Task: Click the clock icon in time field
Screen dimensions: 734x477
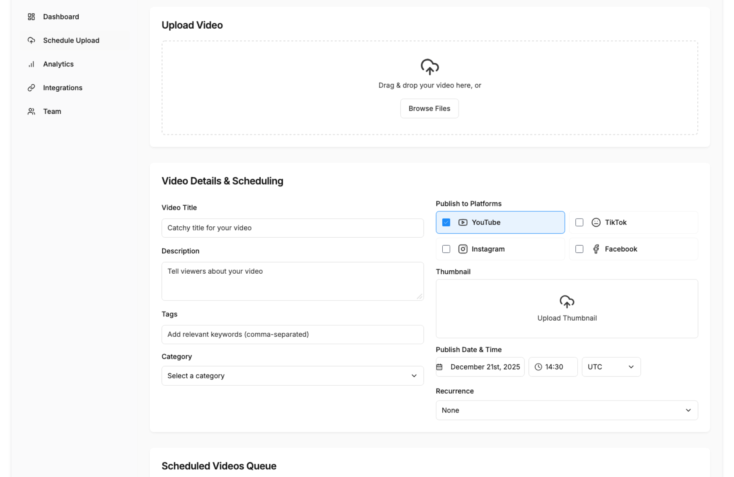Action: pyautogui.click(x=538, y=367)
